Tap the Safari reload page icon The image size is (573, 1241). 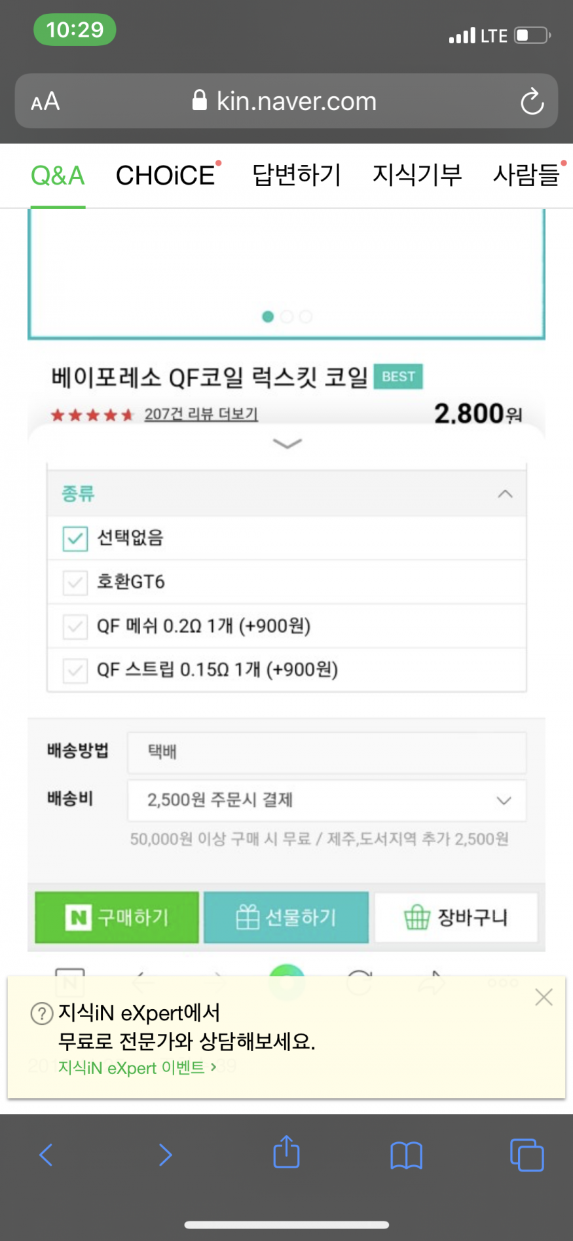click(532, 102)
